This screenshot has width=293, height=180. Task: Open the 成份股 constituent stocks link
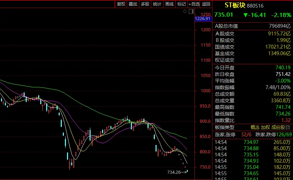tap(278, 128)
